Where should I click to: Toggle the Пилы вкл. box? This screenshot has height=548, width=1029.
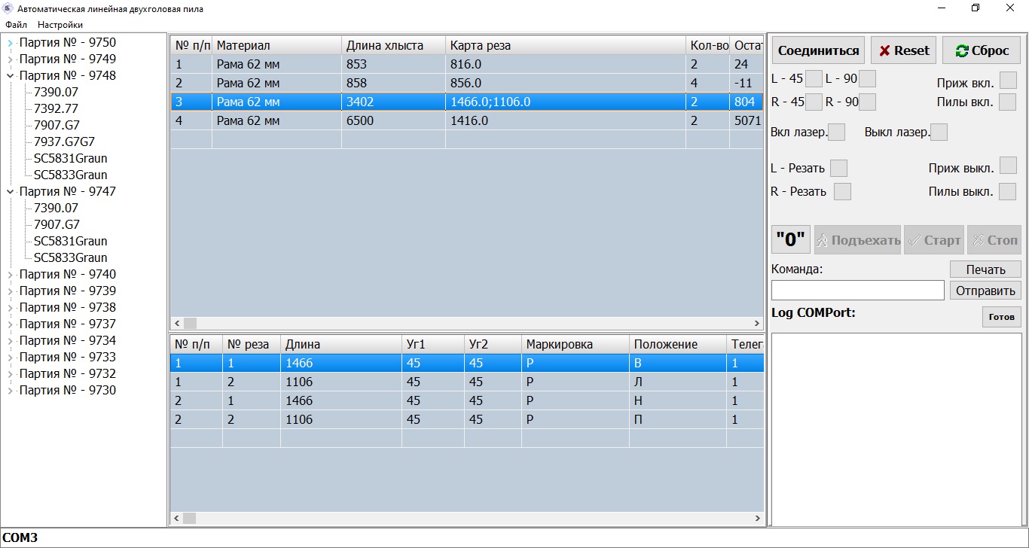[x=1007, y=102]
